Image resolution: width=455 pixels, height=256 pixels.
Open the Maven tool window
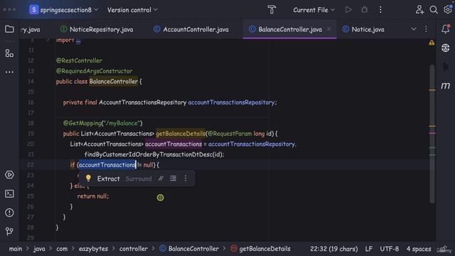[446, 85]
